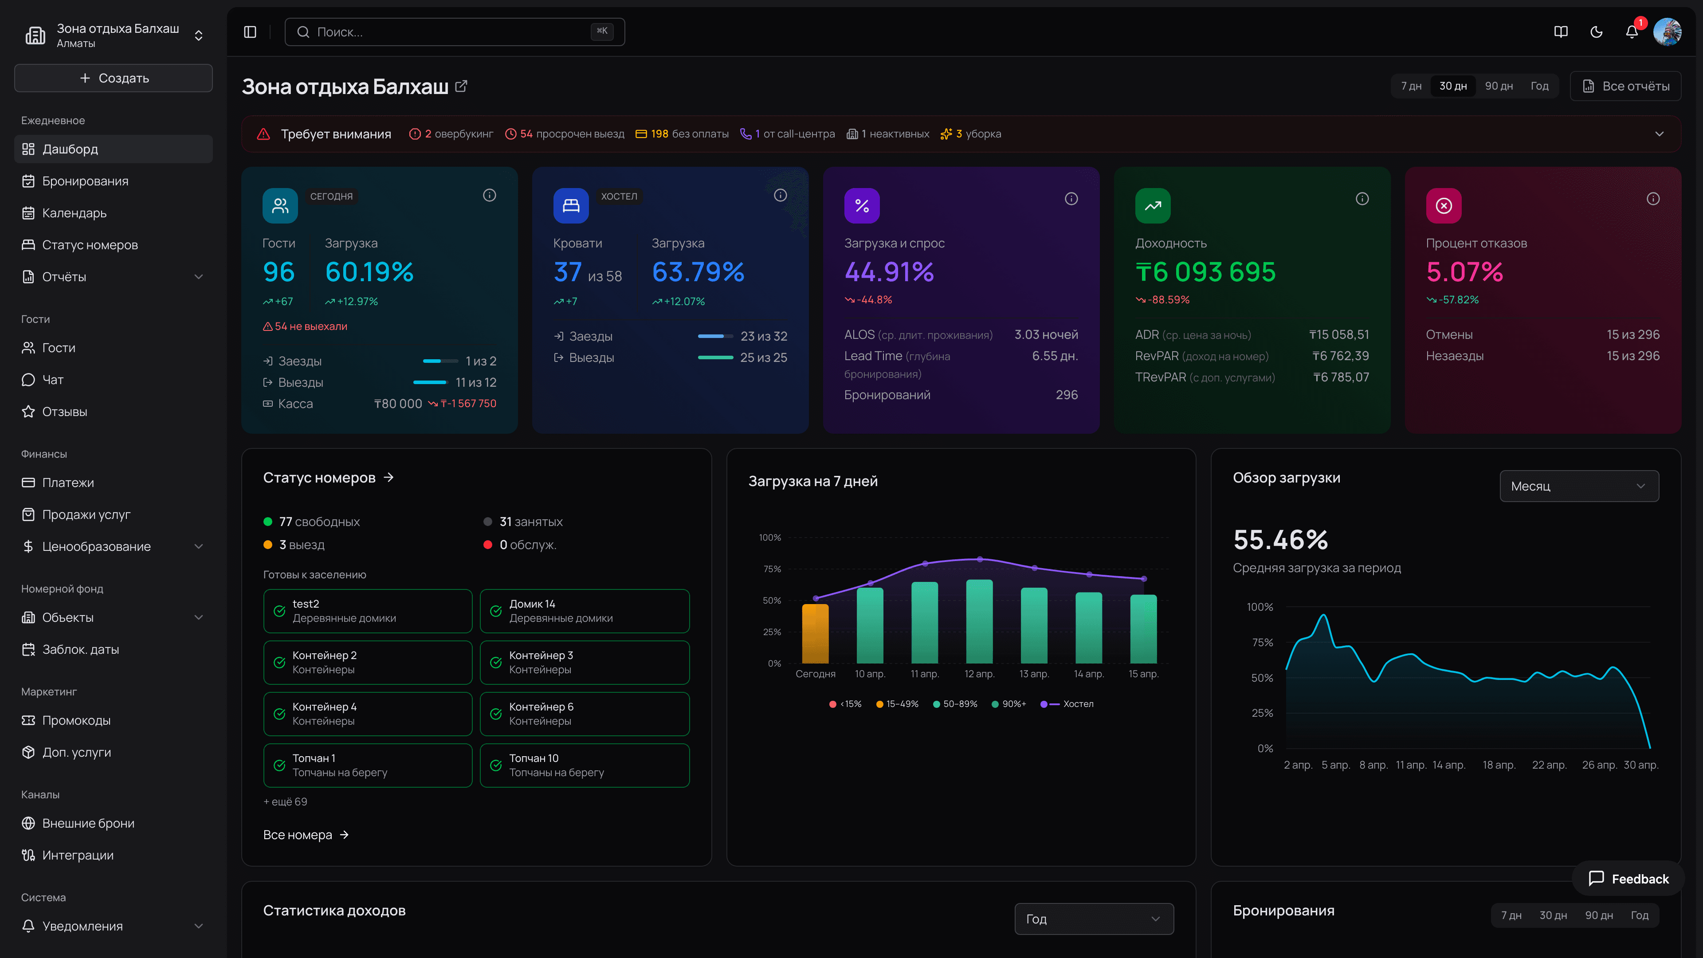
Task: Click the notifications bell icon
Action: click(x=1632, y=32)
